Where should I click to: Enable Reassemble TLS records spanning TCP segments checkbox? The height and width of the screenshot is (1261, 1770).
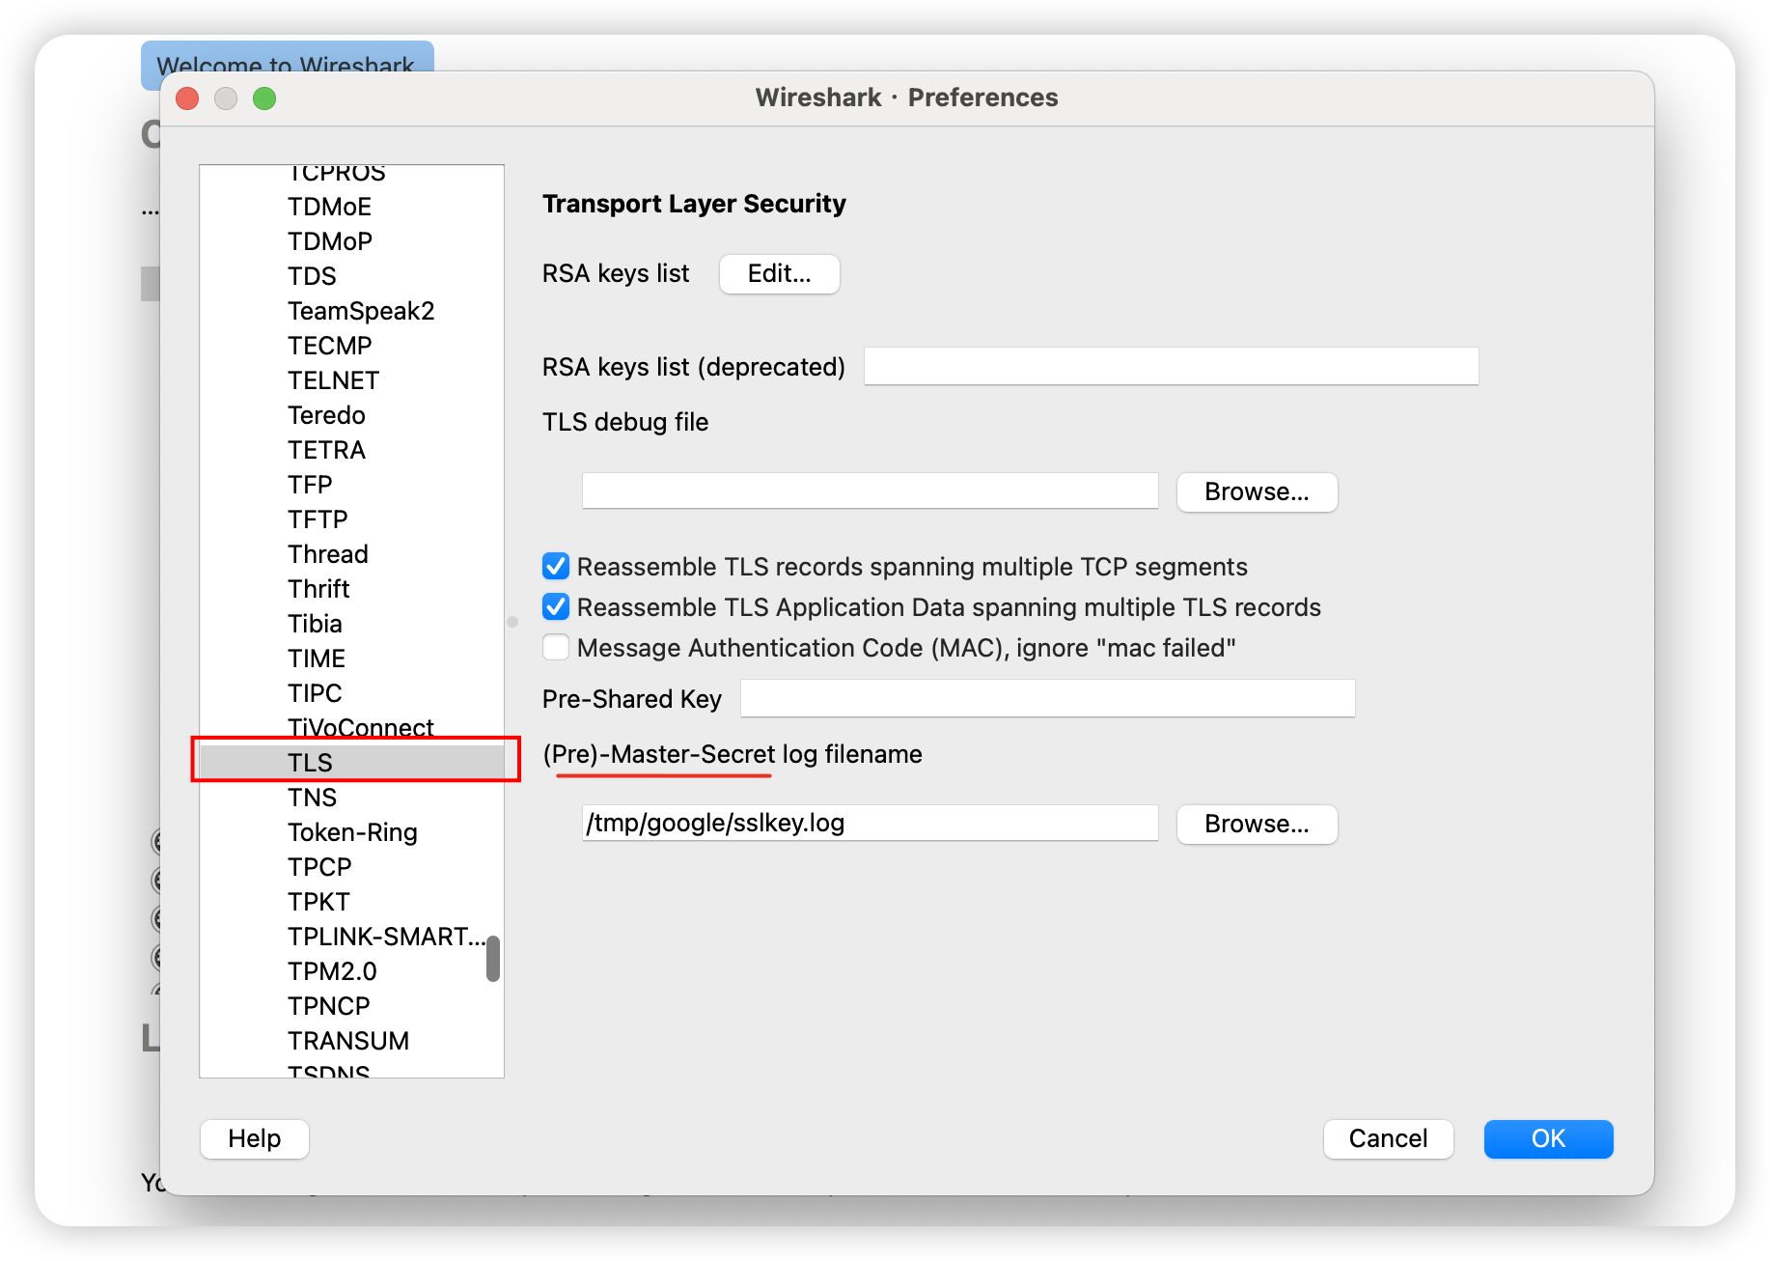556,566
